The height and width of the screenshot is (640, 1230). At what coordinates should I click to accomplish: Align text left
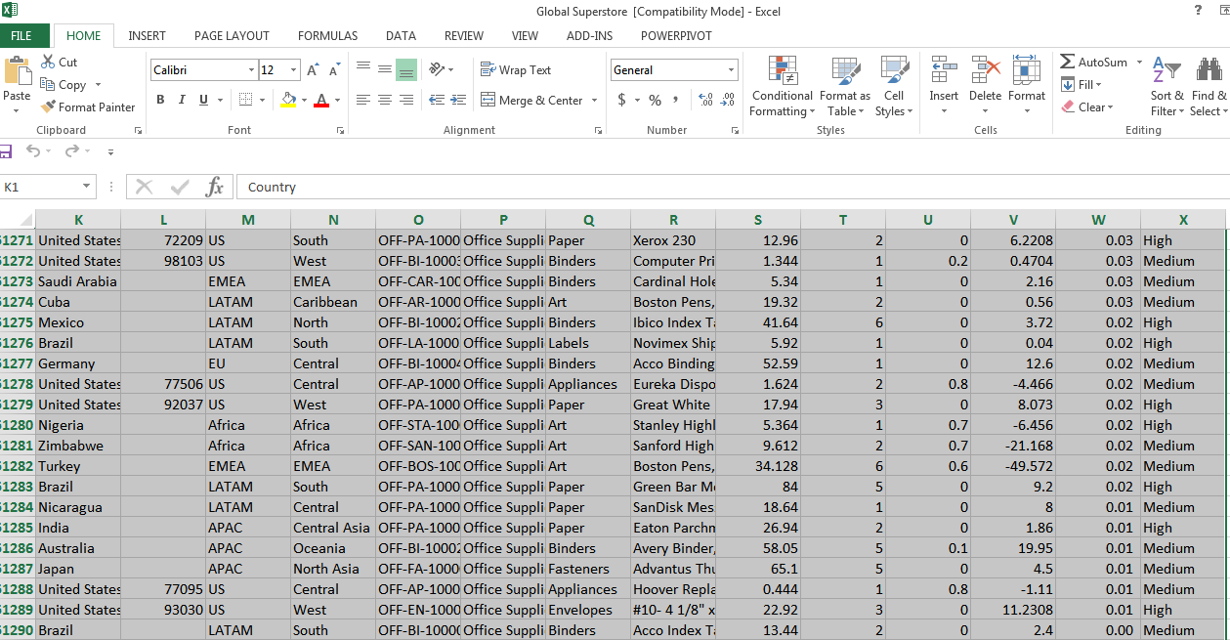pyautogui.click(x=363, y=100)
